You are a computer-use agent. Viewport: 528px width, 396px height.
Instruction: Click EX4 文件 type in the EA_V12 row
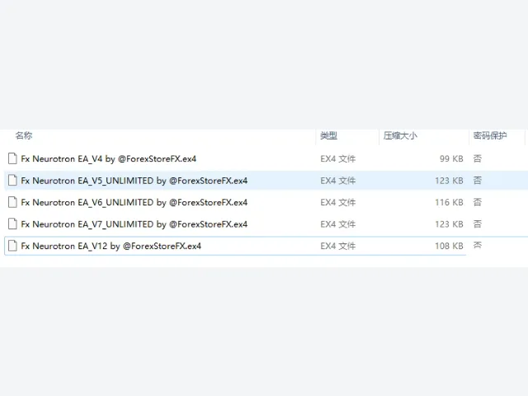pos(337,246)
